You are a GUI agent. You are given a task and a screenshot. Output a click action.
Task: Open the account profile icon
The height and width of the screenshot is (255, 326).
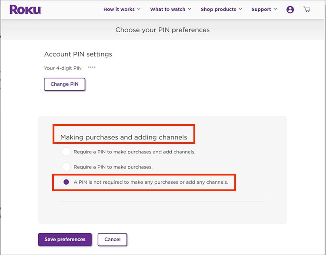click(290, 10)
